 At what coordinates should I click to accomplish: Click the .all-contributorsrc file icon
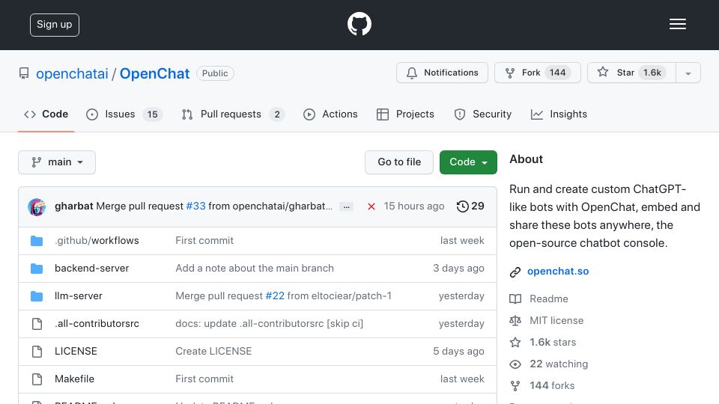[37, 324]
